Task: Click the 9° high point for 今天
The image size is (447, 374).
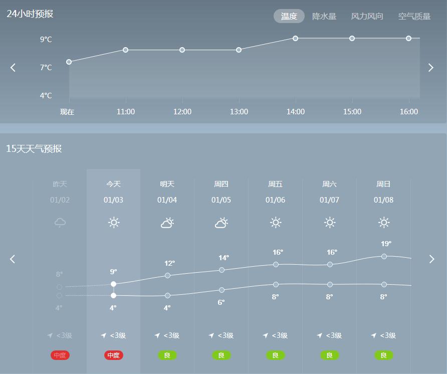Action: click(x=113, y=284)
